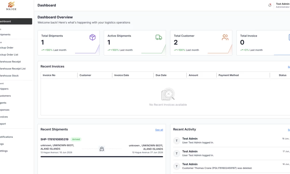Open shipment SHP-1781010895319
The image size is (290, 174).
[54, 139]
